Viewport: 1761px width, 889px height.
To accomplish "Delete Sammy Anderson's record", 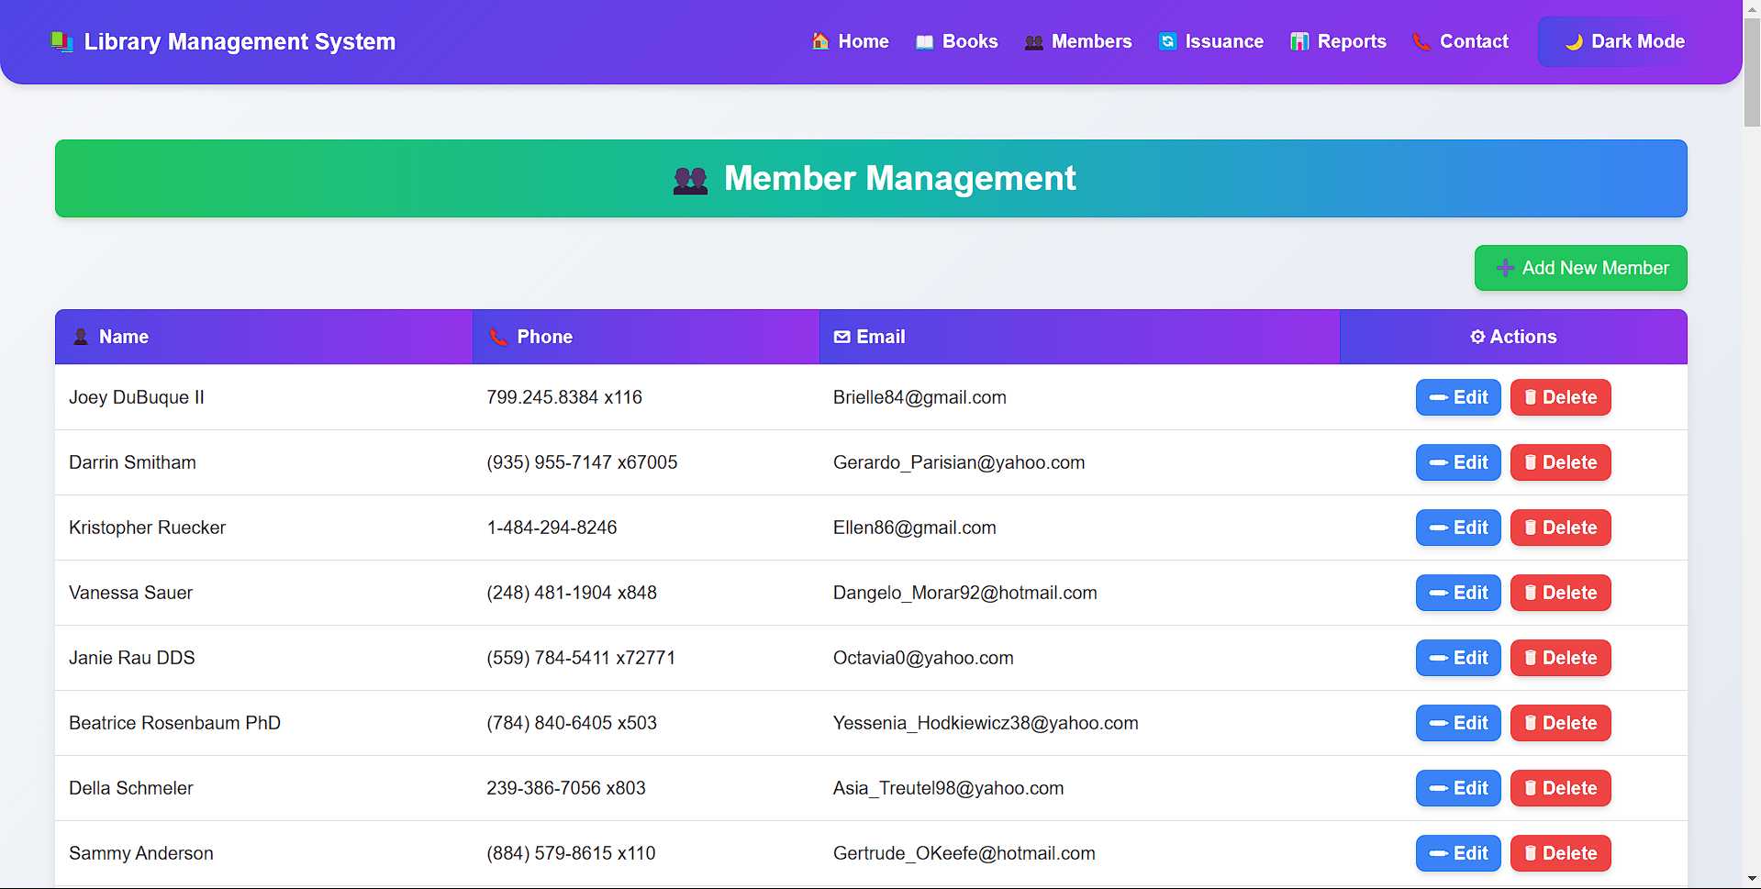I will click(x=1560, y=853).
